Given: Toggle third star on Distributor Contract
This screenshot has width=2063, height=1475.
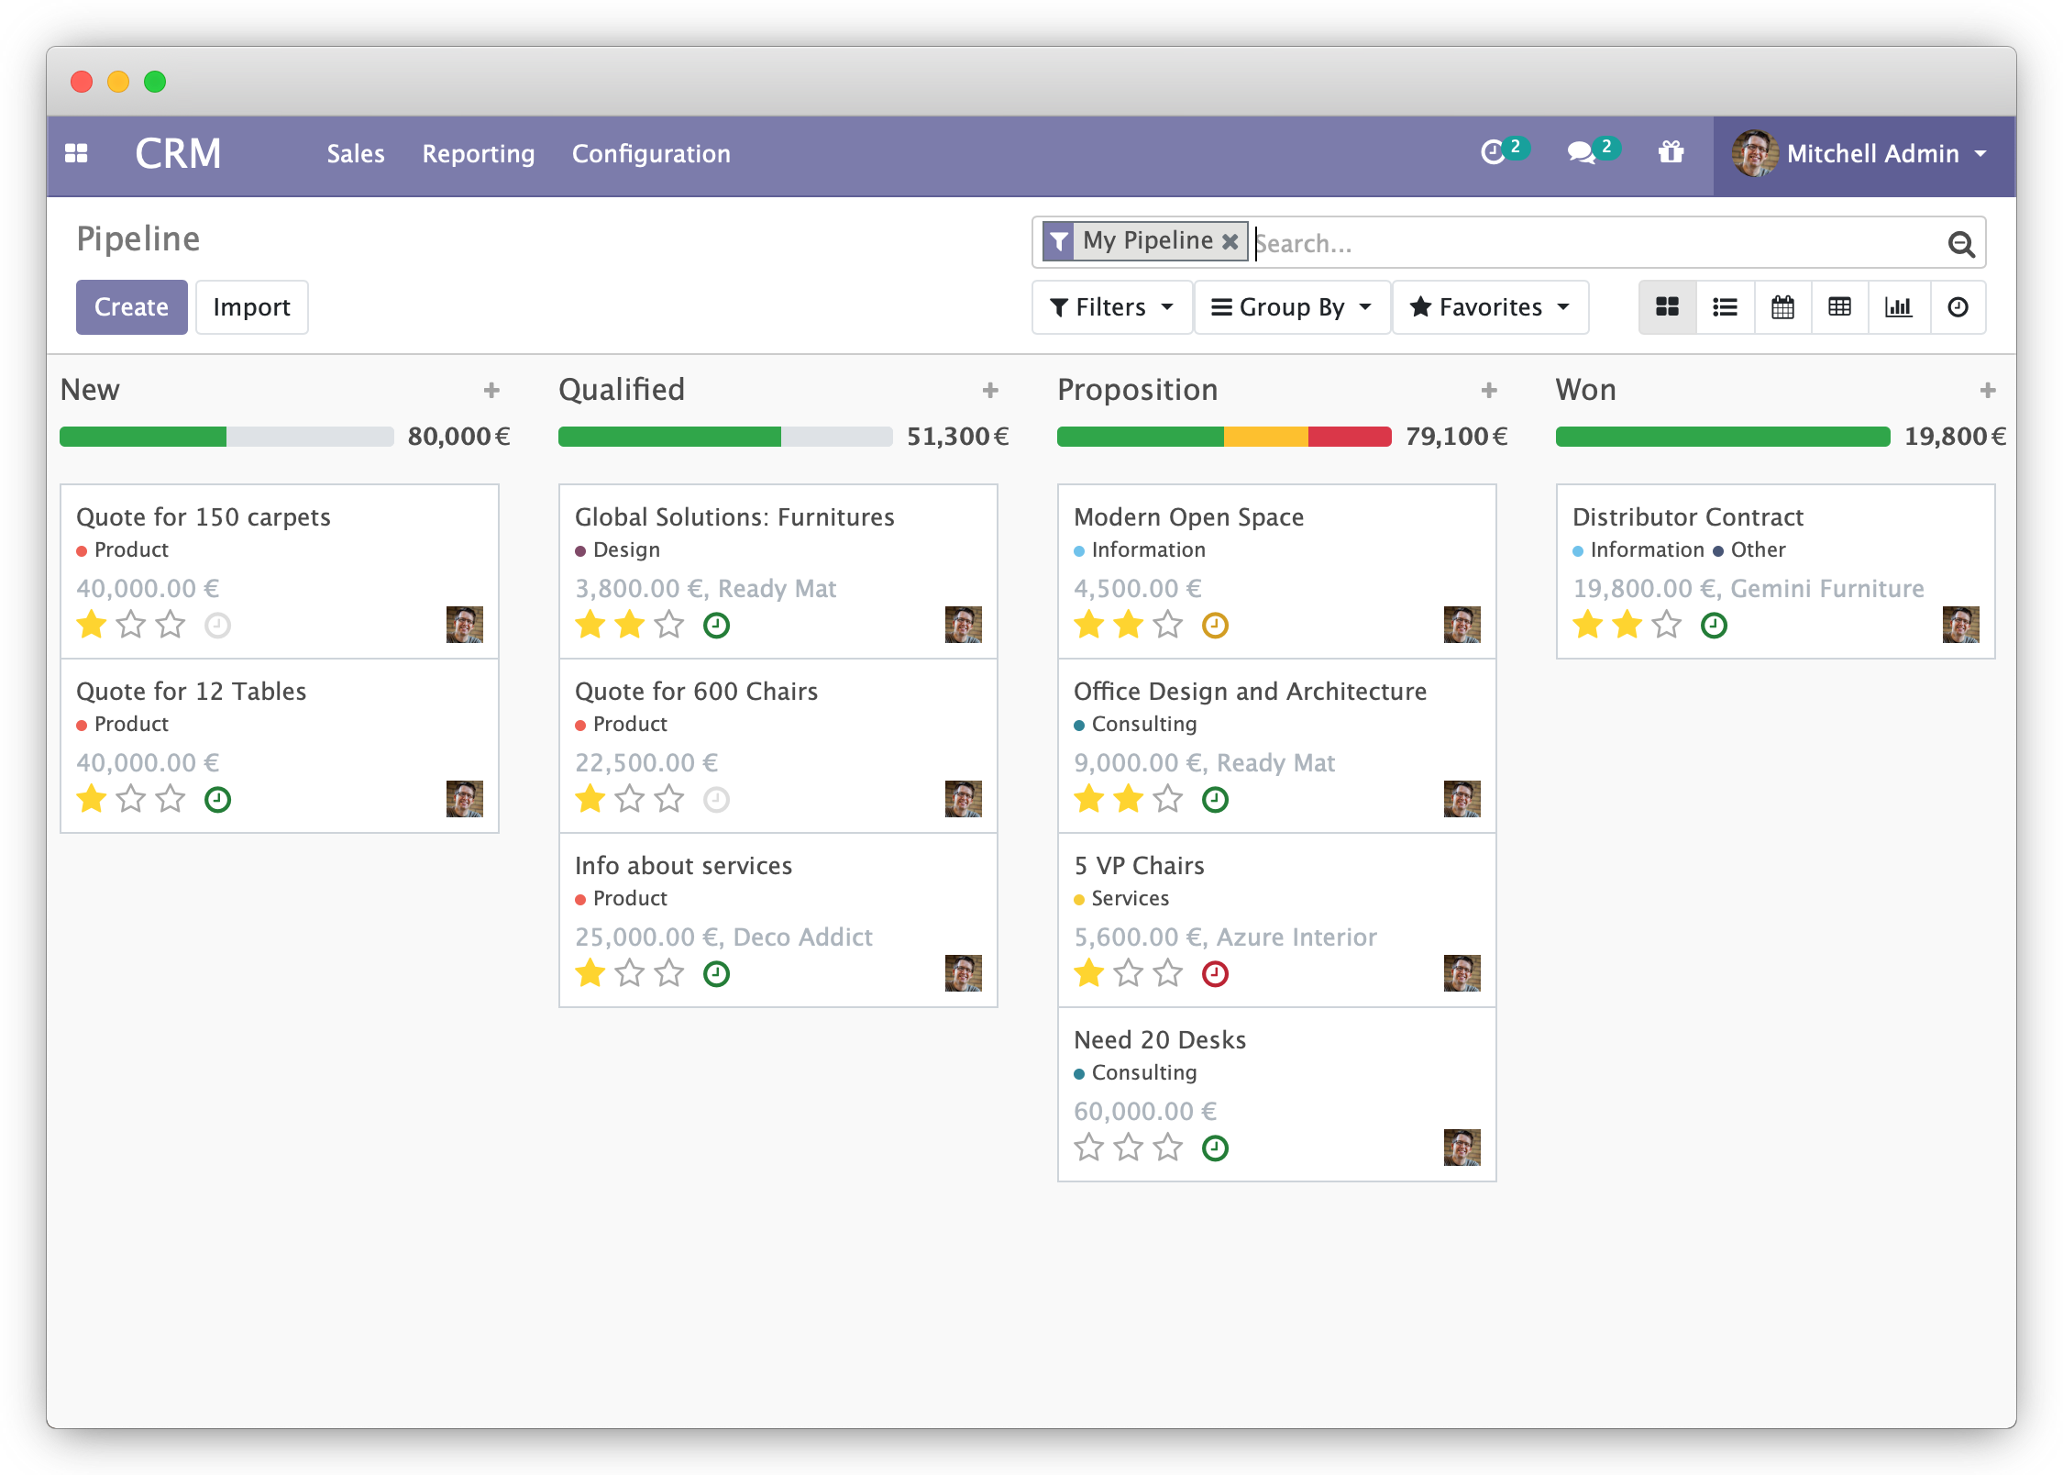Looking at the screenshot, I should (1667, 625).
